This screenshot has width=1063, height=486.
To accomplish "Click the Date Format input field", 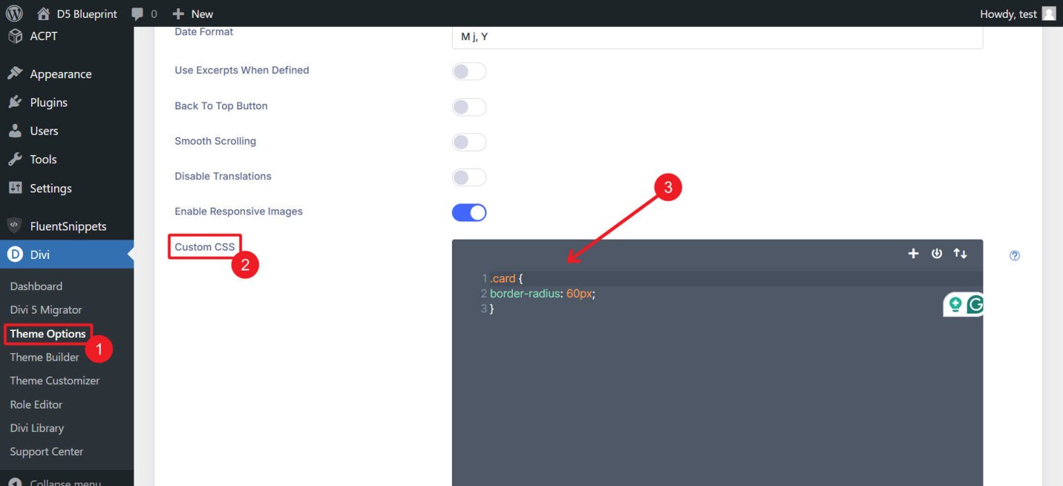I will (x=716, y=36).
